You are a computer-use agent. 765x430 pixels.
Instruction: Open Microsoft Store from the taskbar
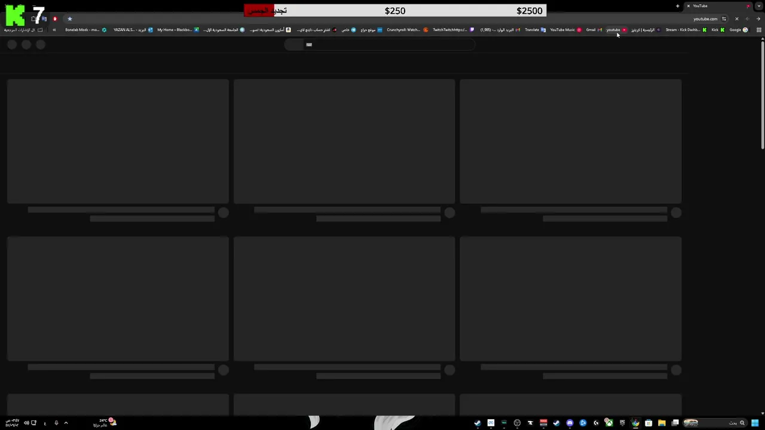(x=648, y=423)
